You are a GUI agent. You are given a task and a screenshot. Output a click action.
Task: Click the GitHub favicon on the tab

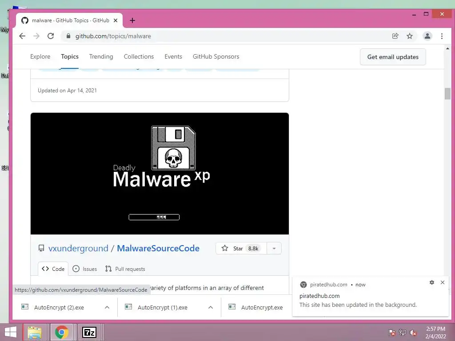pos(25,20)
